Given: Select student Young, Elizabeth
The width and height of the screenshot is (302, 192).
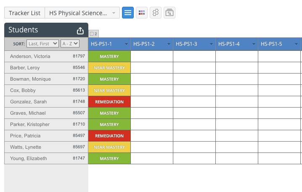Looking at the screenshot, I should pos(29,158).
